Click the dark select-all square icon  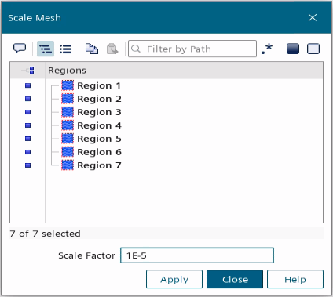(293, 49)
